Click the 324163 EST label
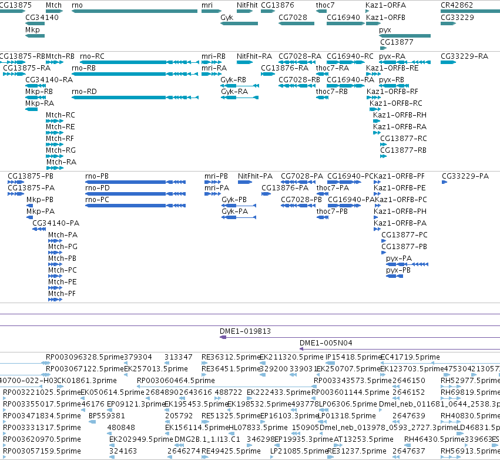Screen dimensions: 500x460 pyautogui.click(x=123, y=451)
